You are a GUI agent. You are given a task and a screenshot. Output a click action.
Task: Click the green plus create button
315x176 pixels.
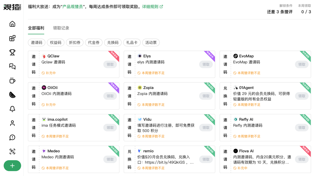tap(12, 166)
